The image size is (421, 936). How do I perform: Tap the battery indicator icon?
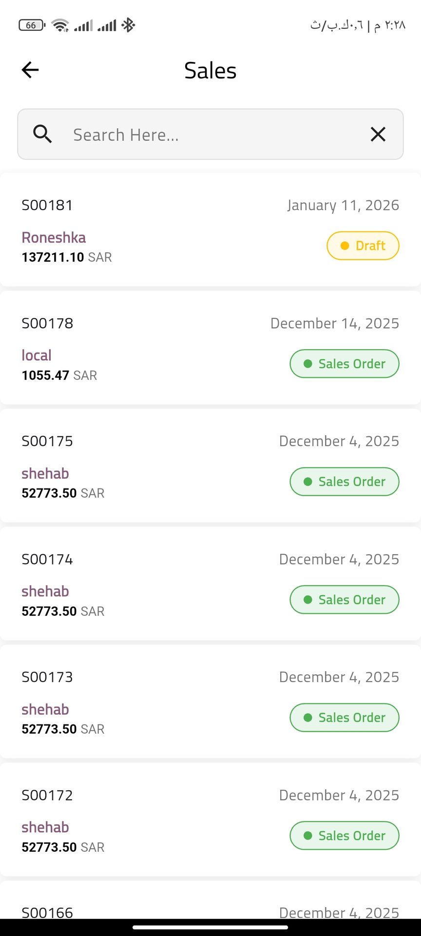[31, 25]
